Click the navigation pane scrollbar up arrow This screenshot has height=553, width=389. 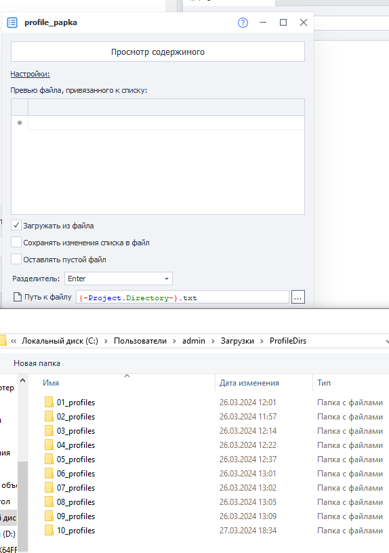(x=22, y=381)
